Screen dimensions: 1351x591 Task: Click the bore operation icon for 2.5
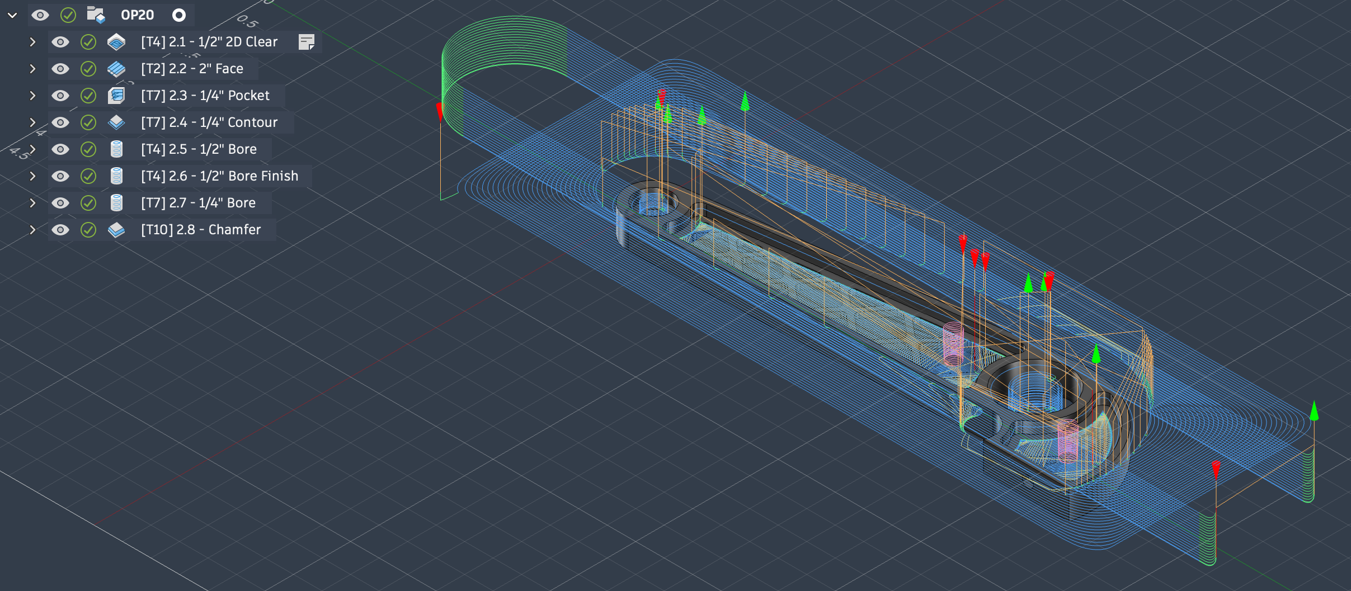tap(116, 149)
